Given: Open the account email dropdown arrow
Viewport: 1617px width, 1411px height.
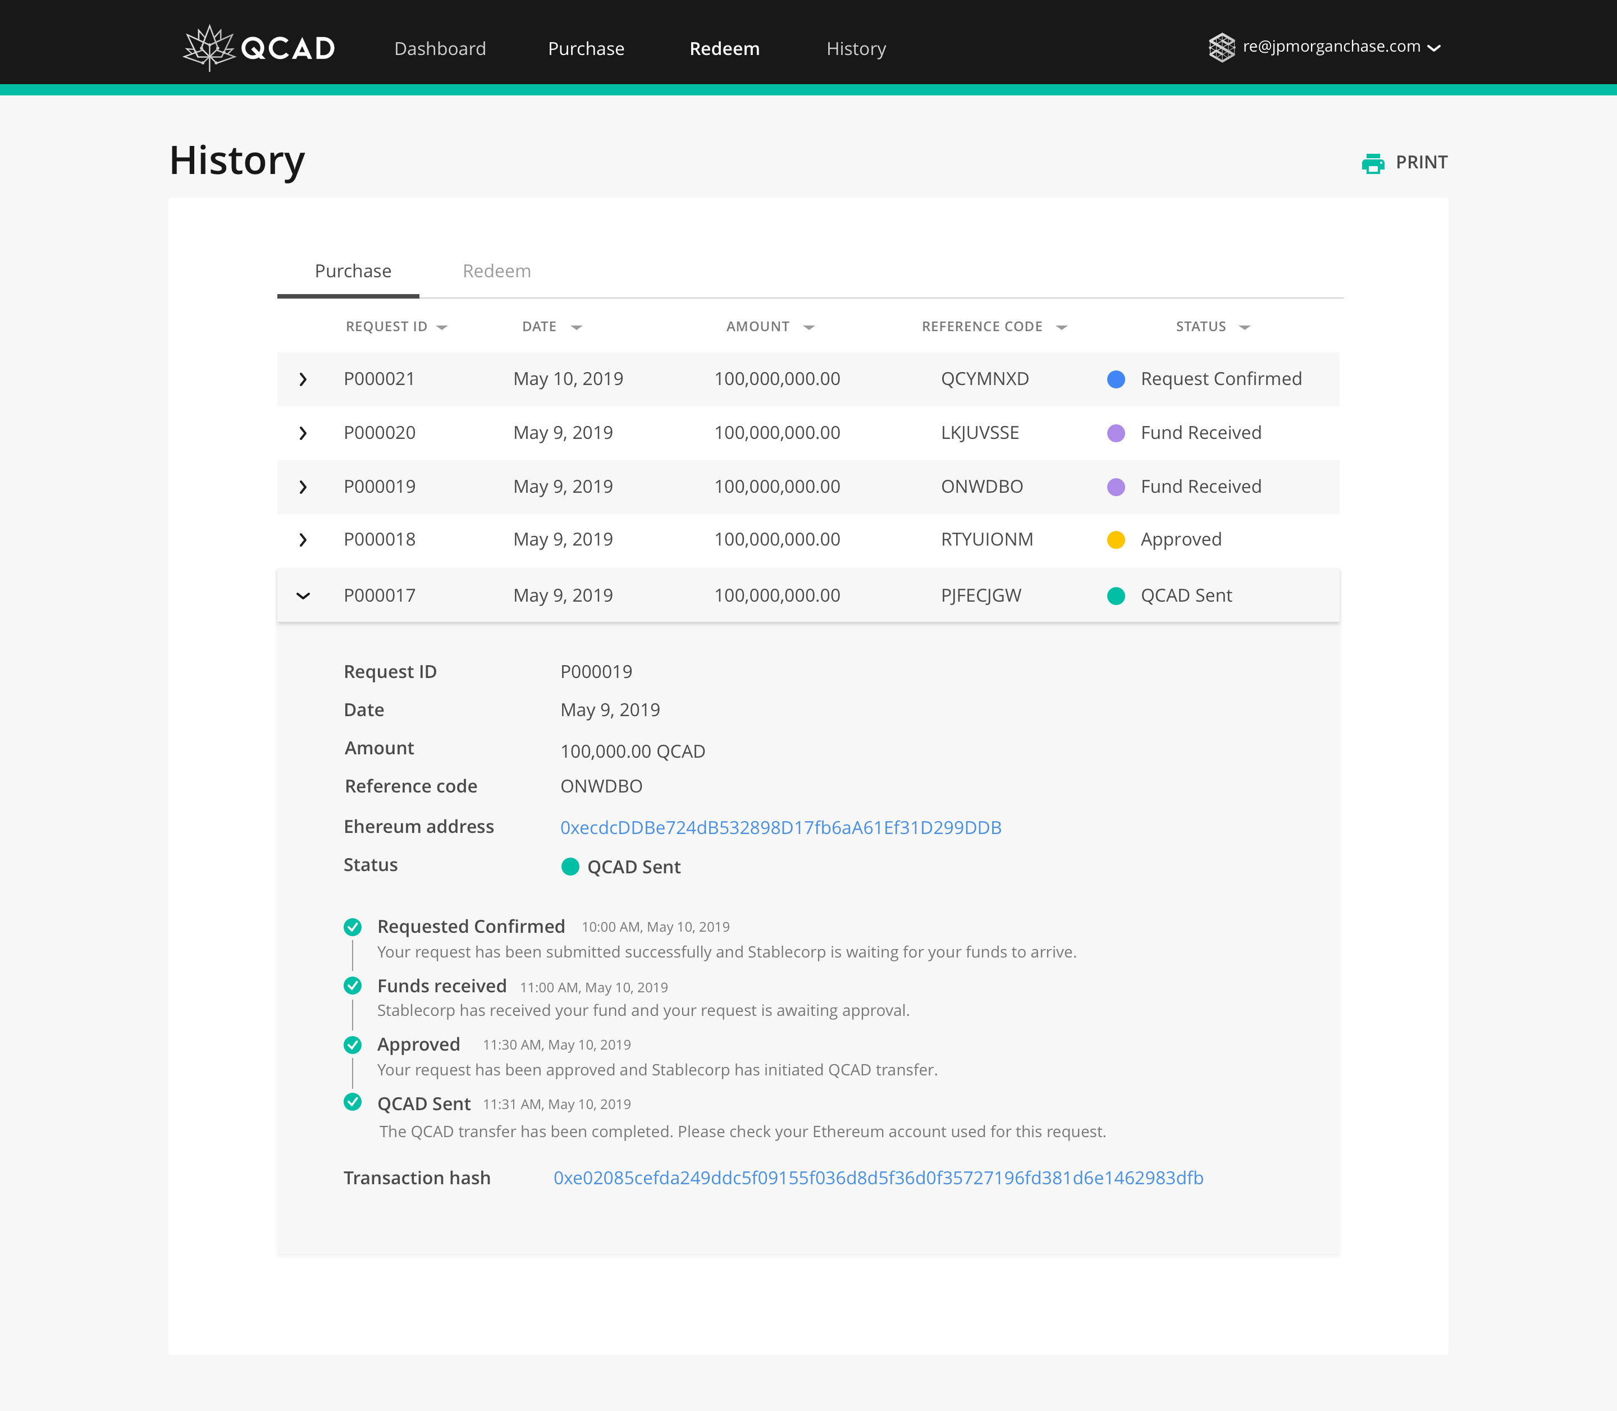Looking at the screenshot, I should (x=1435, y=48).
